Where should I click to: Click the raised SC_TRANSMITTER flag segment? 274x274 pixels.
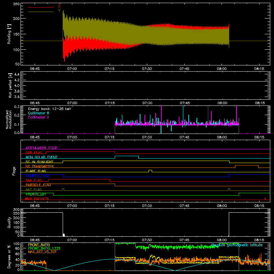point(247,165)
